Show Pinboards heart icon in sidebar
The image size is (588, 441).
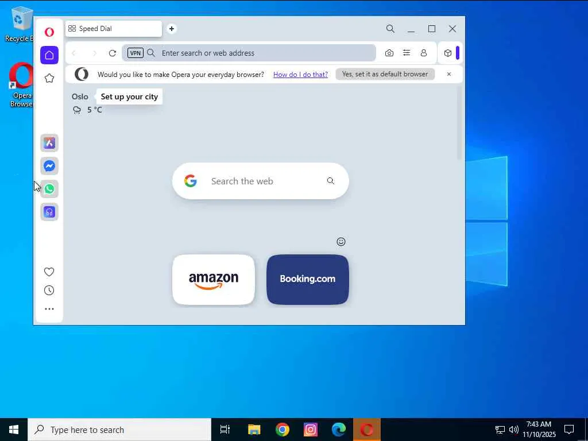pyautogui.click(x=49, y=272)
